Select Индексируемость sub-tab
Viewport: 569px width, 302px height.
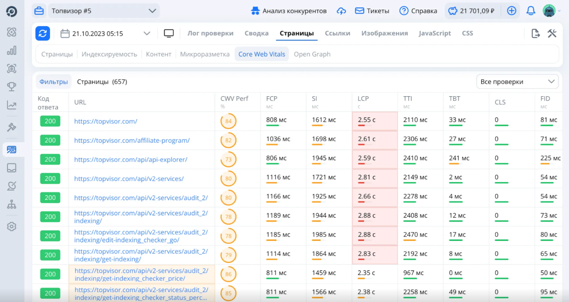coord(110,54)
